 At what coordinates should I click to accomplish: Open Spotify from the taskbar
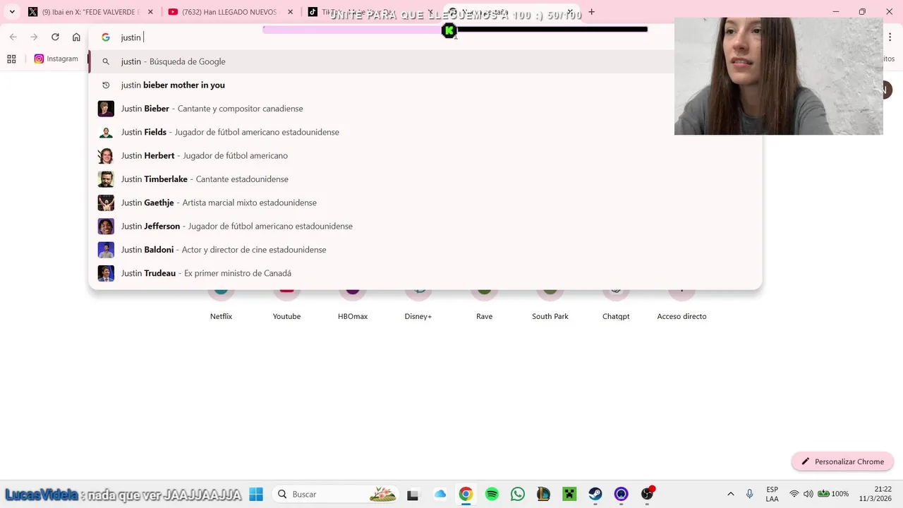click(492, 494)
